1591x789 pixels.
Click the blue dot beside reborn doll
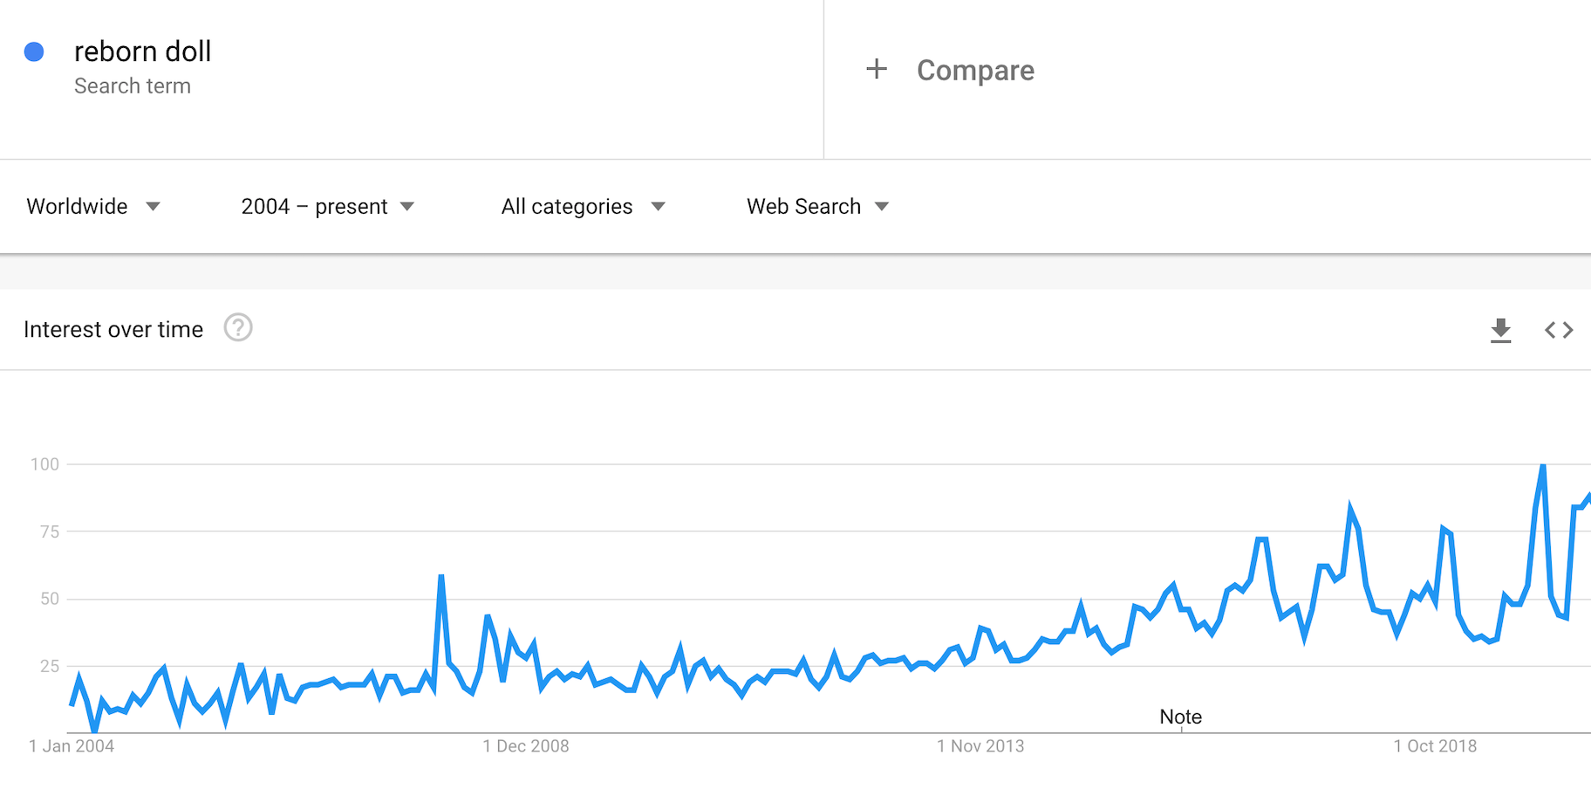[34, 52]
